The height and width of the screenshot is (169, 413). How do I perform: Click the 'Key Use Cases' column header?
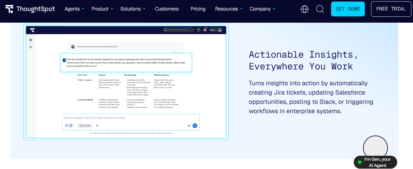(130, 75)
